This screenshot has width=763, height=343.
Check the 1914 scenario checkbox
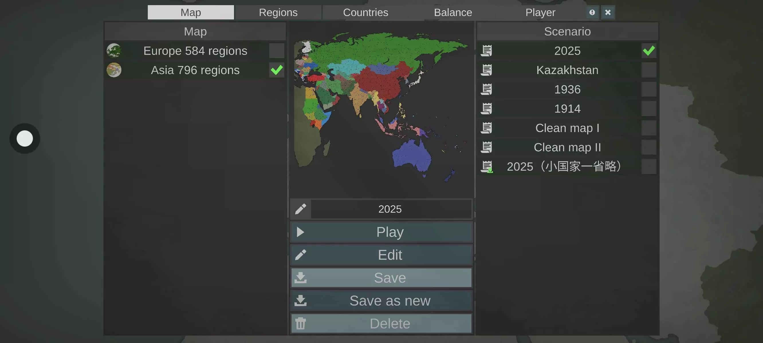[x=648, y=109]
